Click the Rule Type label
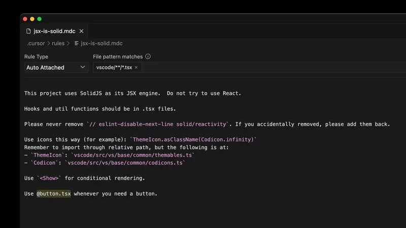Image resolution: width=406 pixels, height=228 pixels. pos(36,57)
